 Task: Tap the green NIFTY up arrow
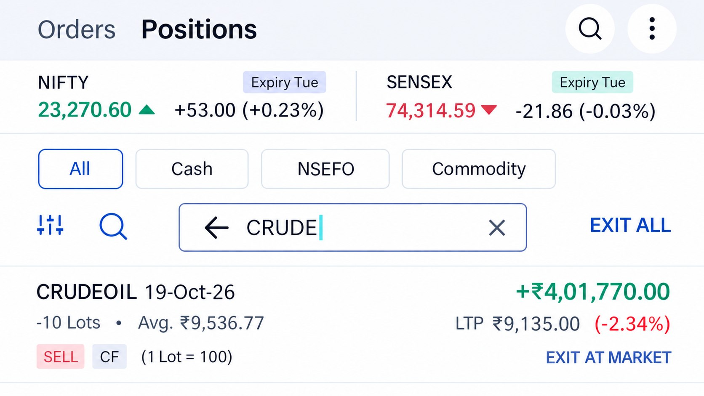pyautogui.click(x=147, y=110)
